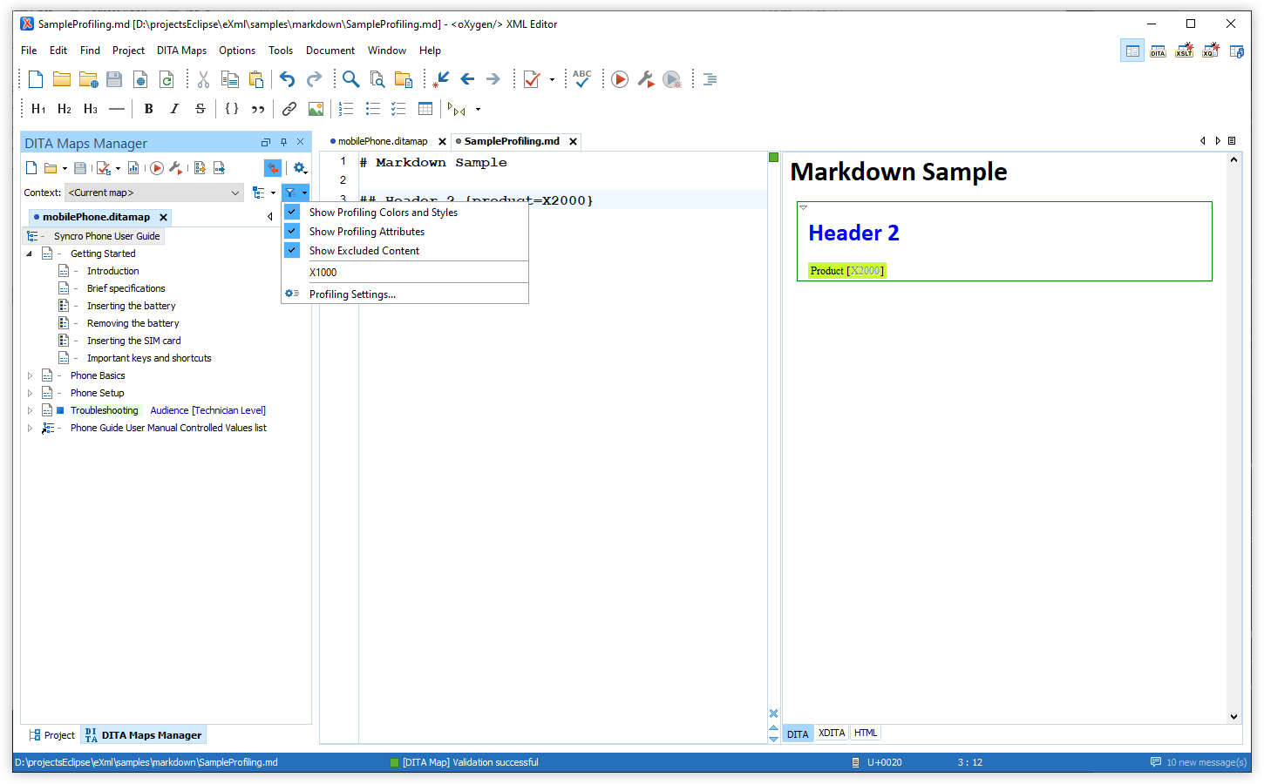
Task: Open validate dropdown arrow in main toolbar
Action: point(552,80)
